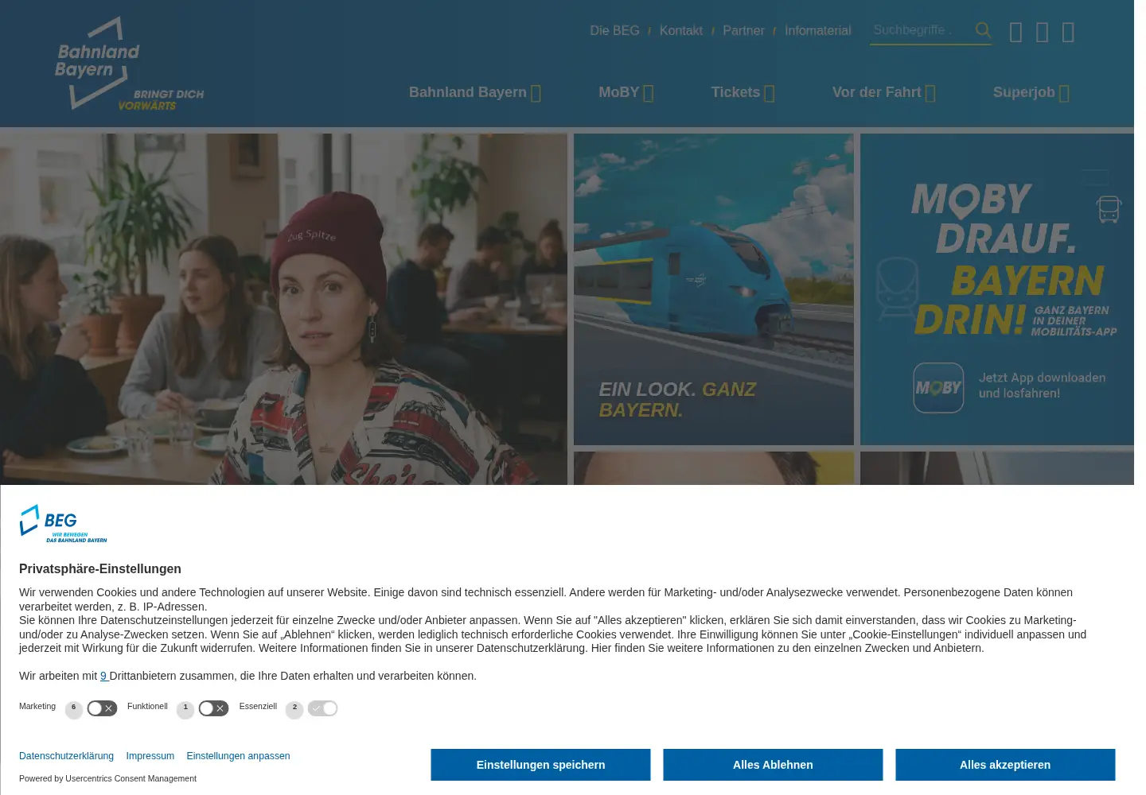The width and height of the screenshot is (1146, 795).
Task: Click the bus icon on MoBY banner
Action: pyautogui.click(x=1109, y=209)
